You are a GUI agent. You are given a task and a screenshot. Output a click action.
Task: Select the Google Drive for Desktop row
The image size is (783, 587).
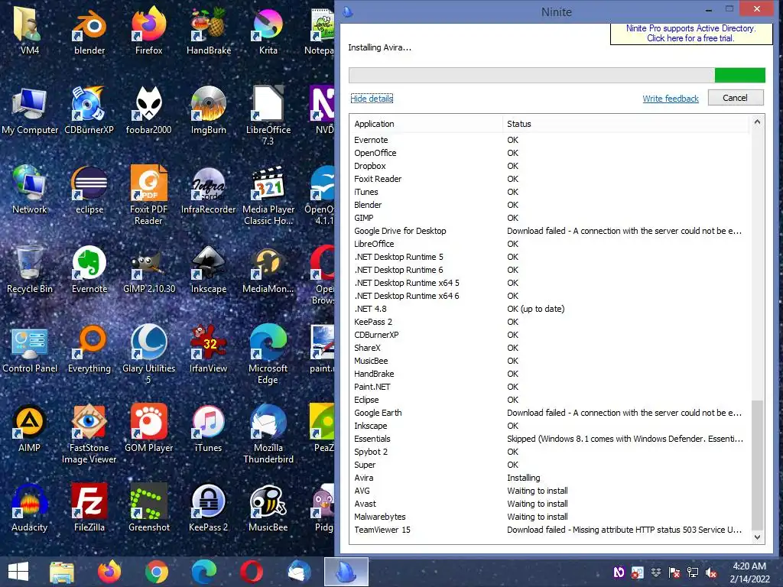(x=549, y=231)
